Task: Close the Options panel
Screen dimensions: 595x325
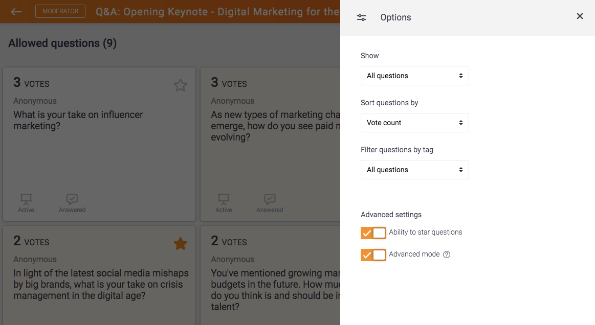Action: pyautogui.click(x=580, y=16)
